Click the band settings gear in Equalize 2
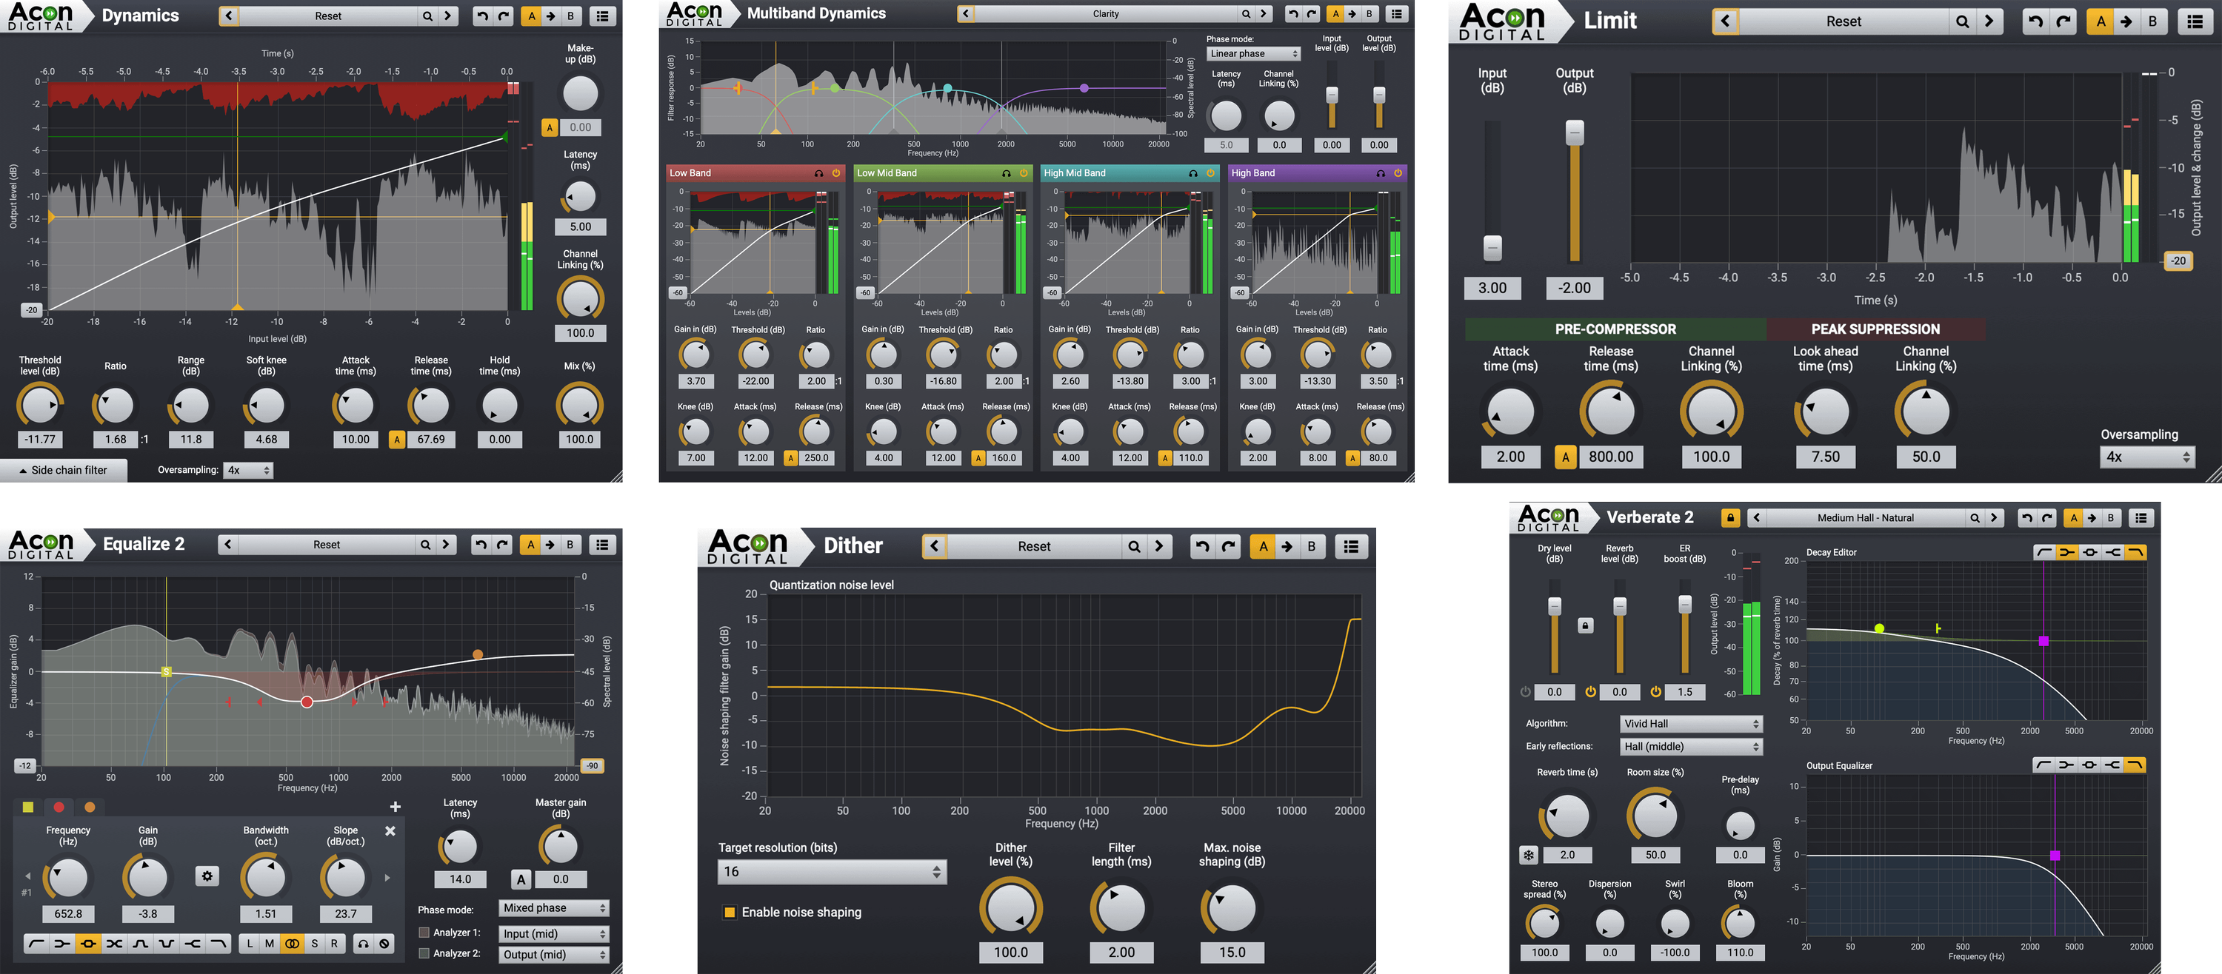 [x=207, y=876]
